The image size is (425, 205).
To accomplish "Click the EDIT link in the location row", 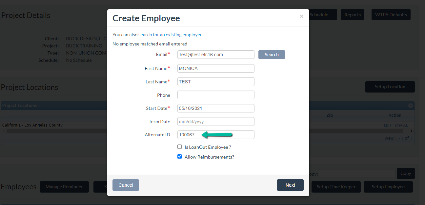I will point(388,125).
